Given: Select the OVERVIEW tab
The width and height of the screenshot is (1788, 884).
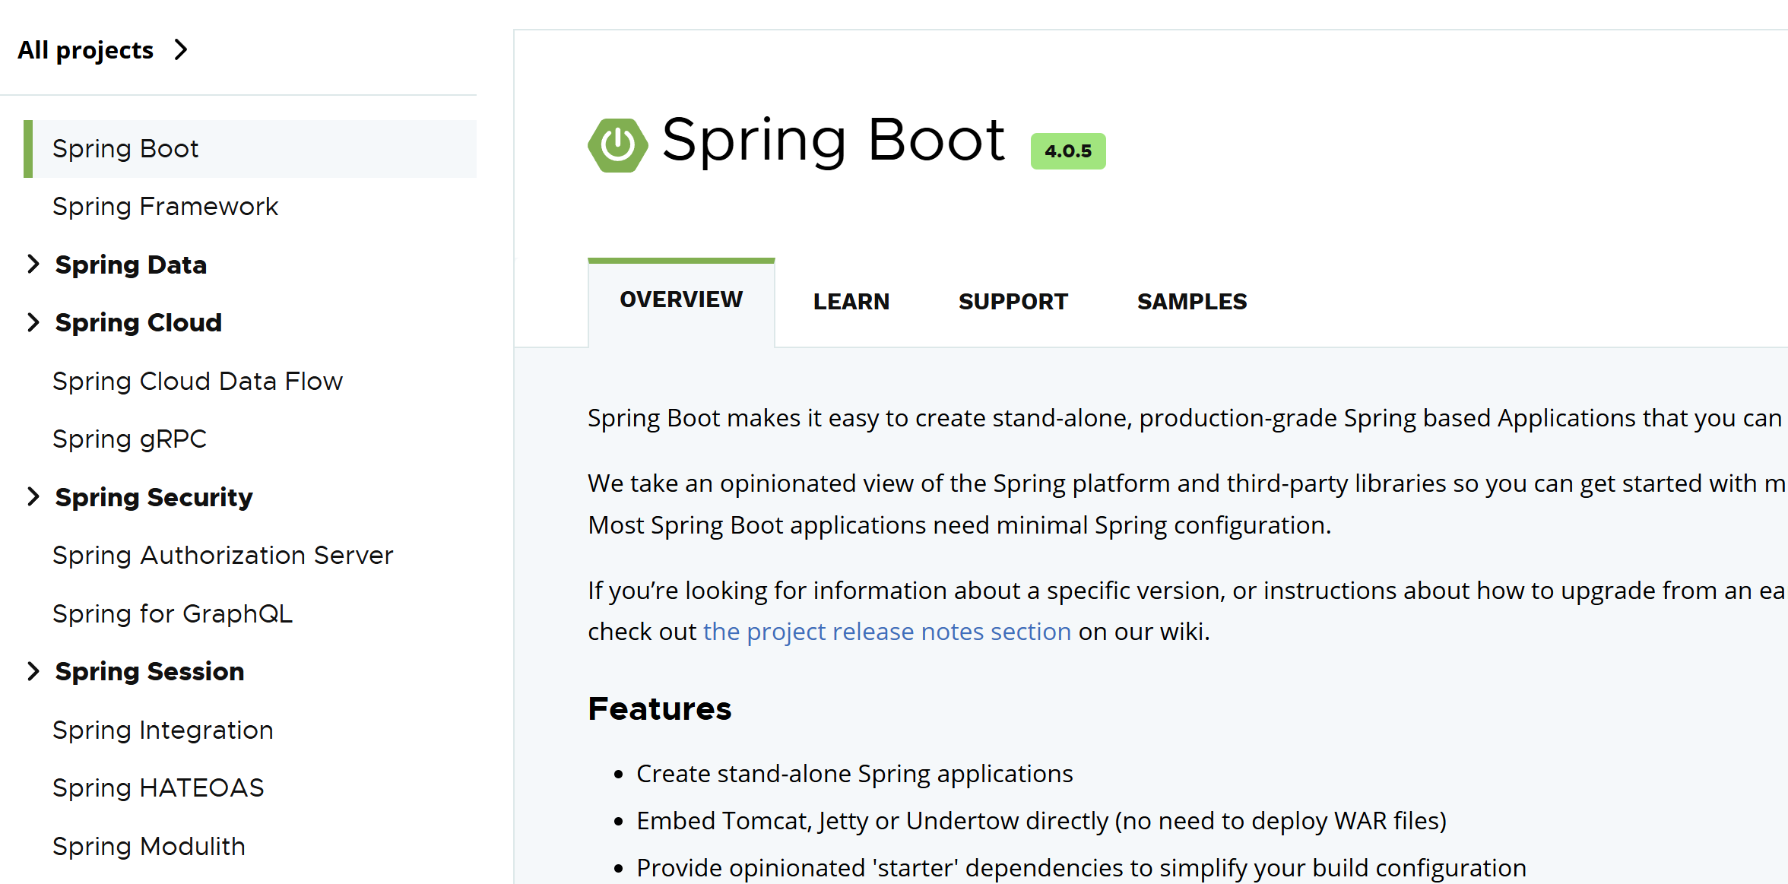Looking at the screenshot, I should point(681,300).
